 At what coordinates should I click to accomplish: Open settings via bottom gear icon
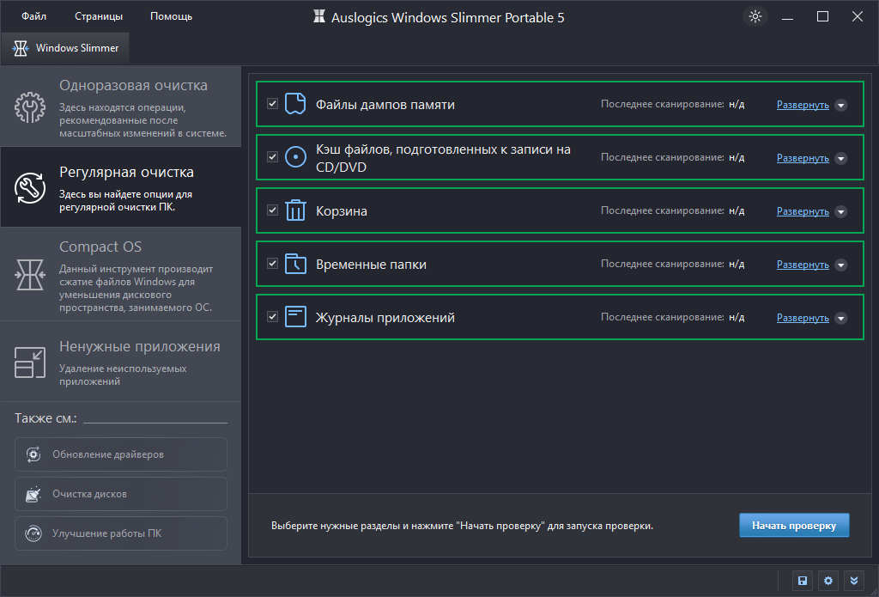tap(827, 581)
